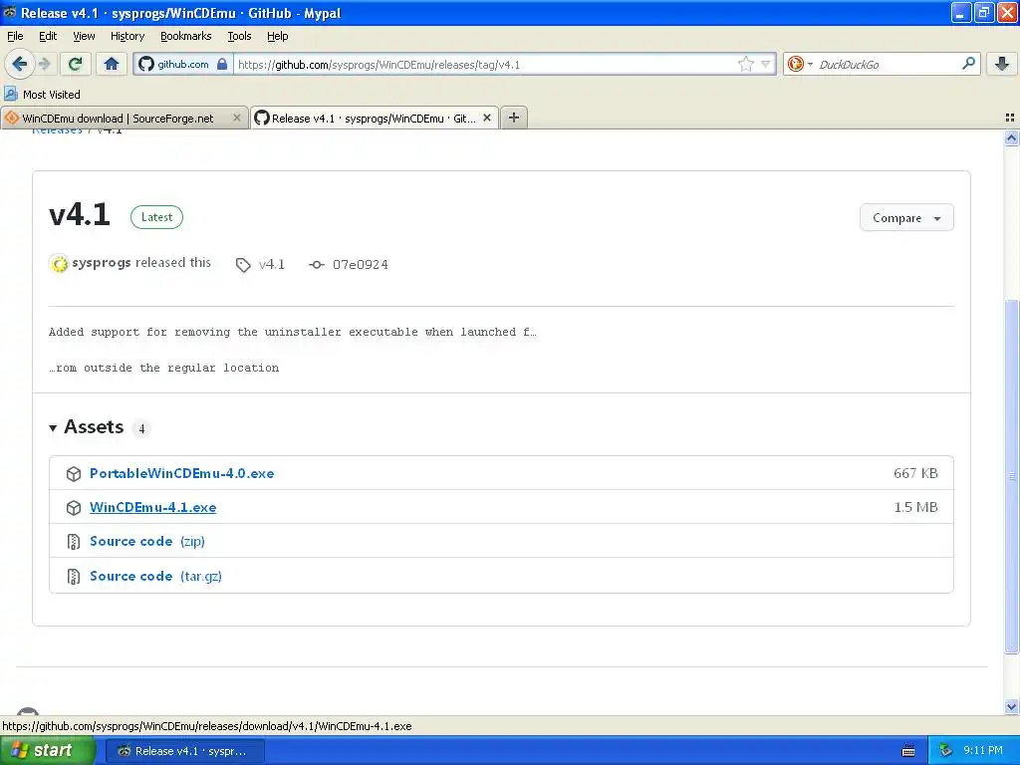Screen dimensions: 1020x765
Task: Click the address bar URL field
Action: coord(485,64)
